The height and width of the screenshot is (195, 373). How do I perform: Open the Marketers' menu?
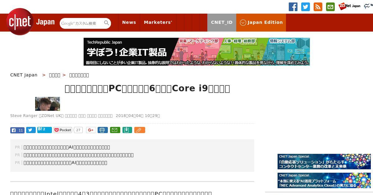click(x=158, y=22)
